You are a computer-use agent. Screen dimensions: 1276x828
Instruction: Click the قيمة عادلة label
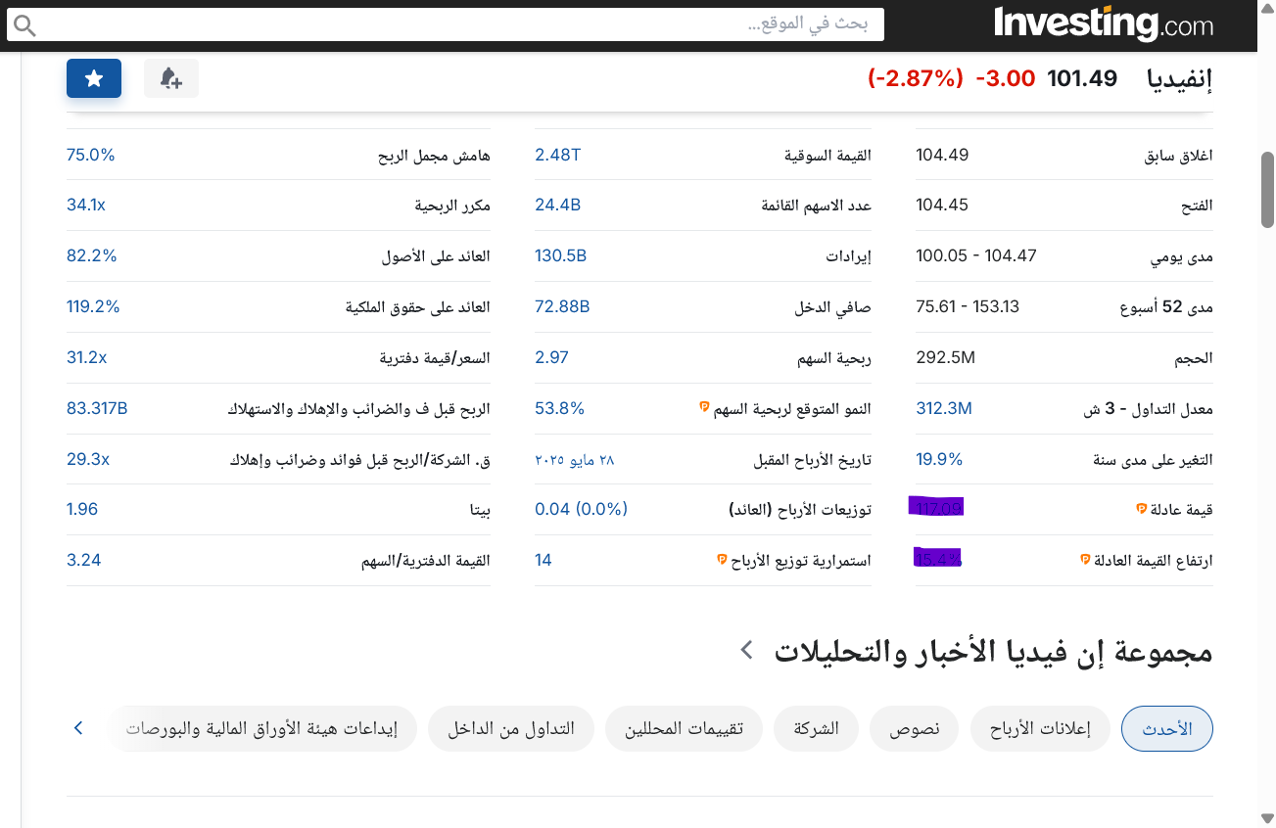1183,509
